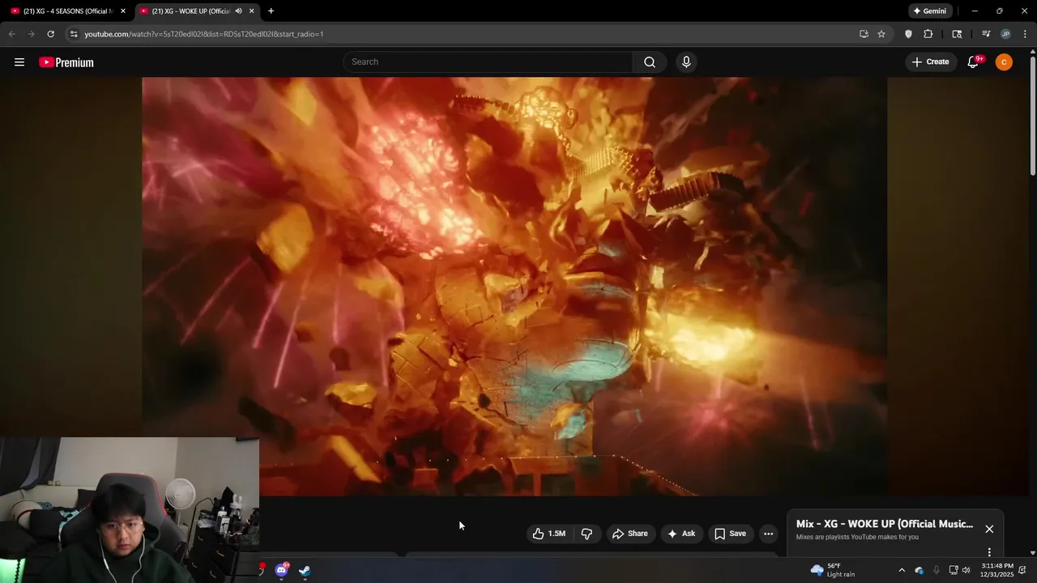Click the Create button
1037x583 pixels.
tap(930, 62)
